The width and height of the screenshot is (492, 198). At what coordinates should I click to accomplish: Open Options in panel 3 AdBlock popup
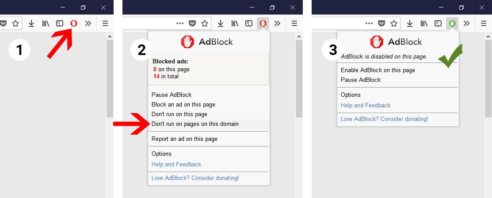[351, 95]
